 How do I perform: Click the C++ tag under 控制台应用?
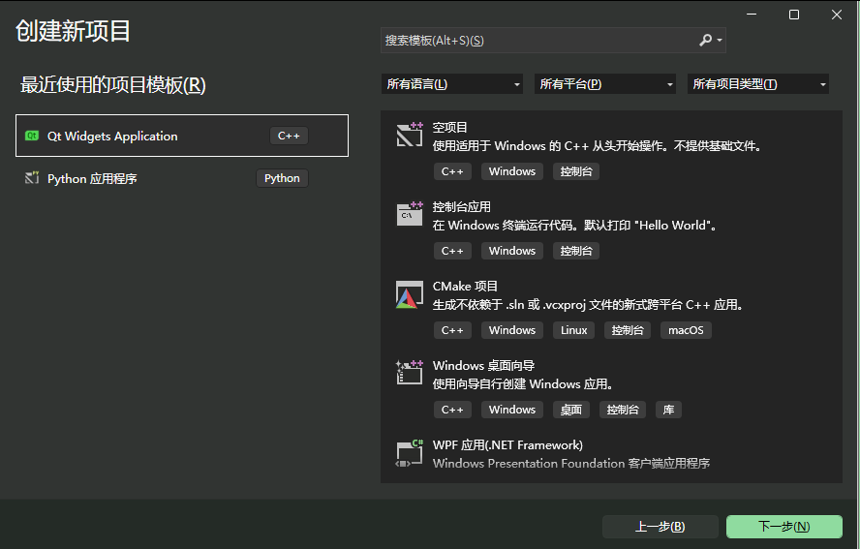tap(452, 251)
